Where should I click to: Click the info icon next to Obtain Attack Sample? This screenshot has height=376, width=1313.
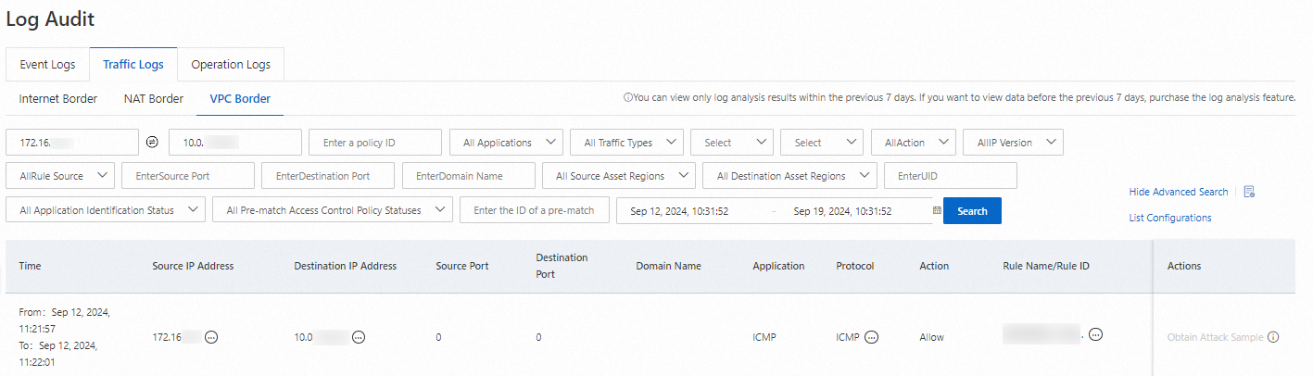click(x=1273, y=337)
